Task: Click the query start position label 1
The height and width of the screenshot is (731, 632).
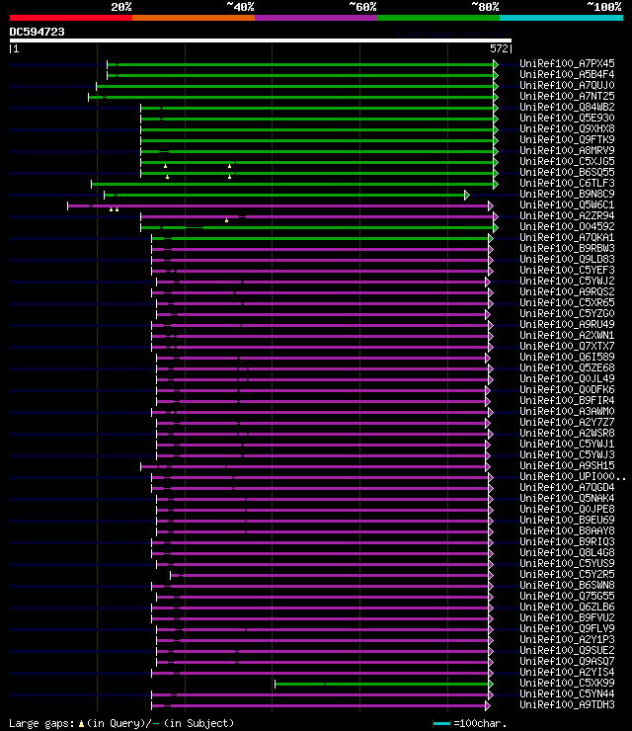Action: pyautogui.click(x=15, y=49)
